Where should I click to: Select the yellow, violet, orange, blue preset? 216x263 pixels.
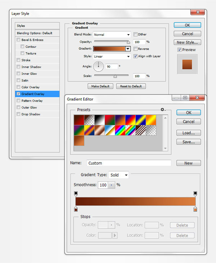pos(89,130)
